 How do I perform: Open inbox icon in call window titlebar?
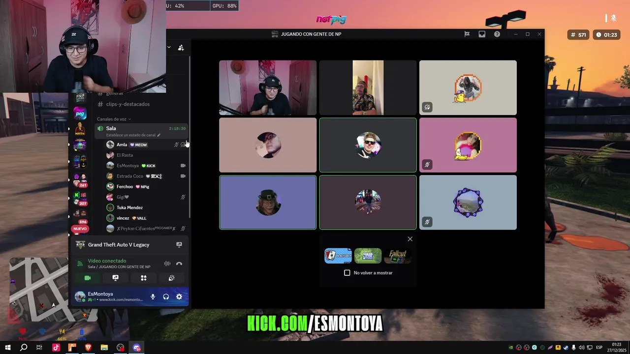482,34
